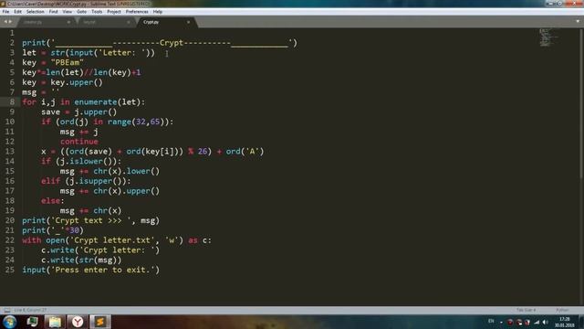
Task: Click the 'continue' keyword on line 12
Action: pyautogui.click(x=79, y=142)
